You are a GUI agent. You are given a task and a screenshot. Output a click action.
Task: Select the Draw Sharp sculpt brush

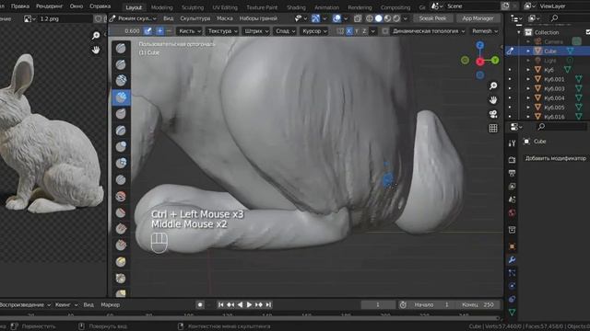click(x=121, y=64)
